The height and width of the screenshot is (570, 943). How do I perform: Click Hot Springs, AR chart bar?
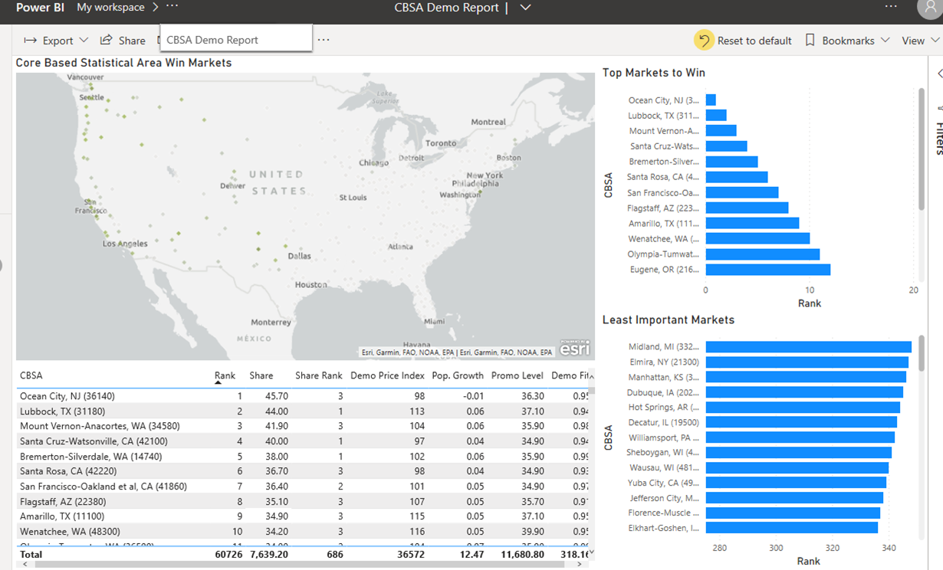coord(803,407)
